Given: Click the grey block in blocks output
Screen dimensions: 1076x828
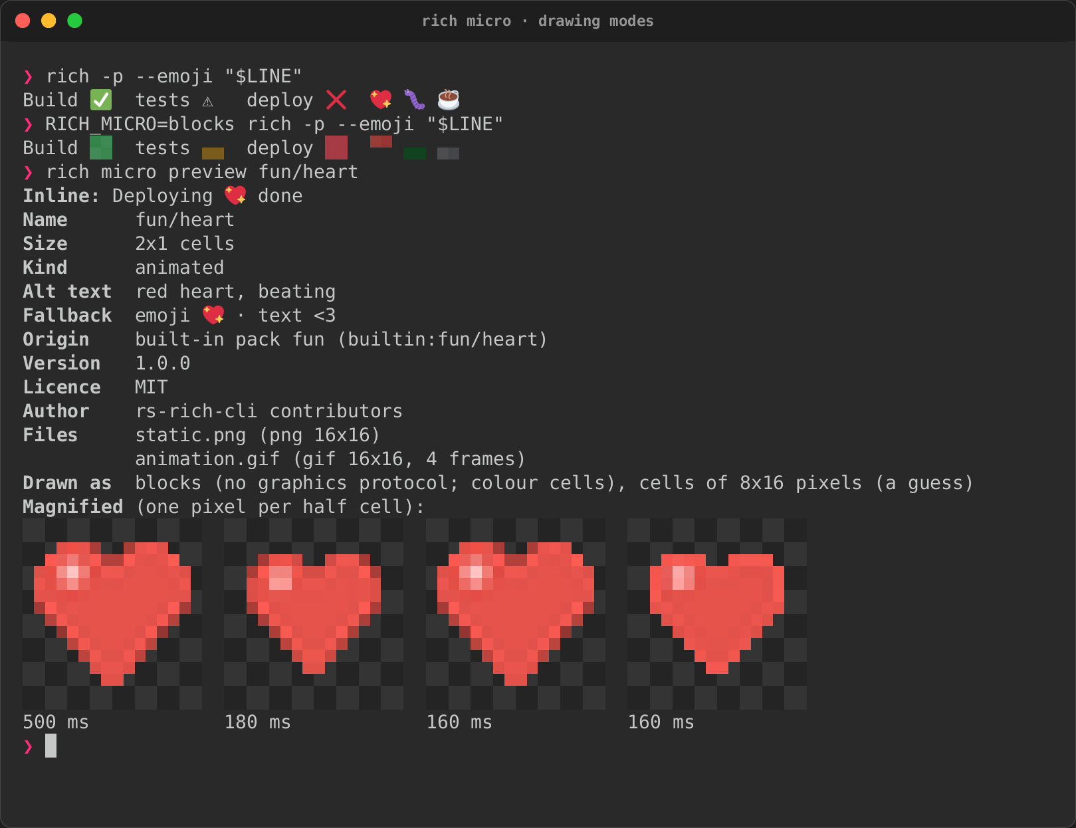Looking at the screenshot, I should (449, 154).
